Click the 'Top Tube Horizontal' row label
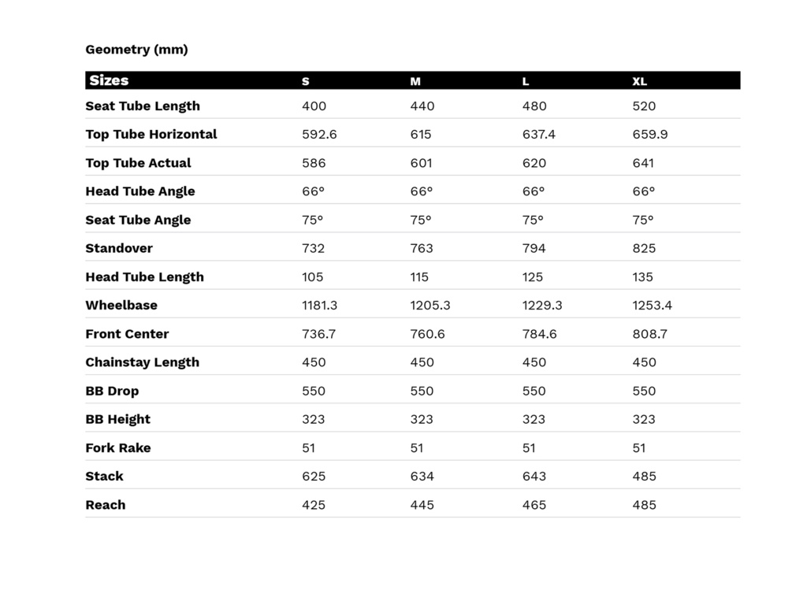This screenshot has height=605, width=807. pyautogui.click(x=151, y=135)
